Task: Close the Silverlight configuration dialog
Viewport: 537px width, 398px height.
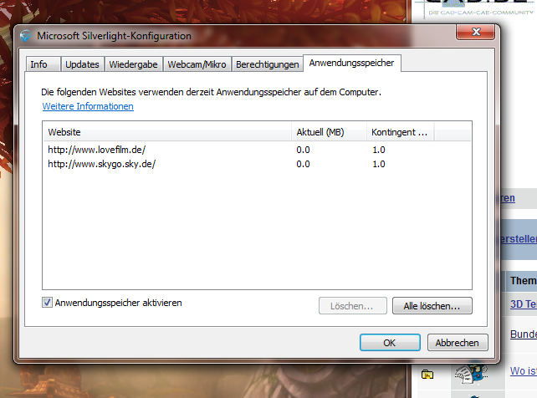Action: point(475,32)
